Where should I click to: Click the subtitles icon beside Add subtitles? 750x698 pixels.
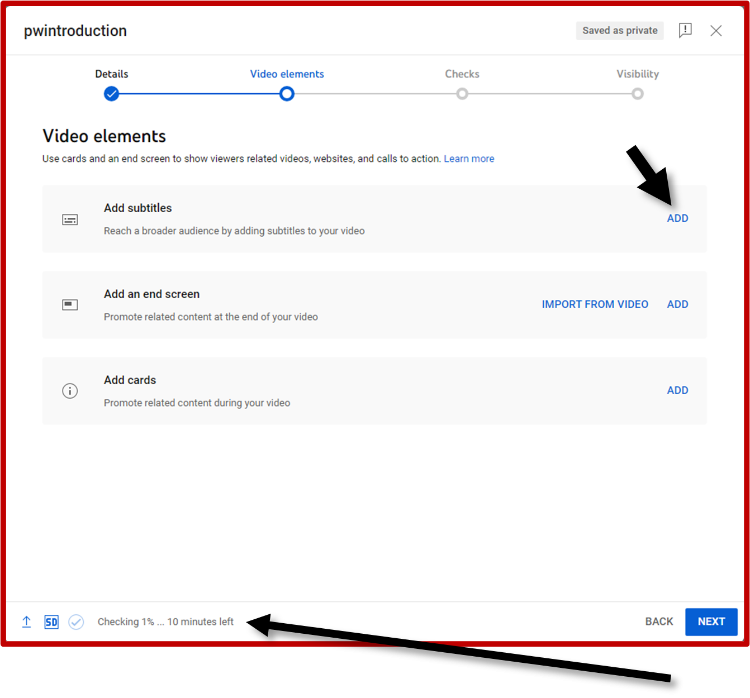(x=70, y=219)
